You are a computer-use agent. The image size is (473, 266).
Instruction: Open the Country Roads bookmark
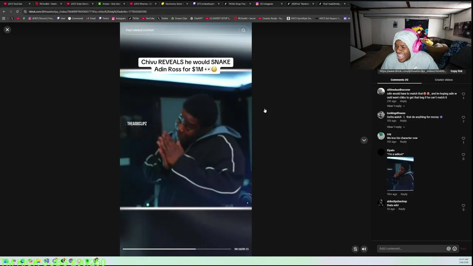tap(271, 18)
